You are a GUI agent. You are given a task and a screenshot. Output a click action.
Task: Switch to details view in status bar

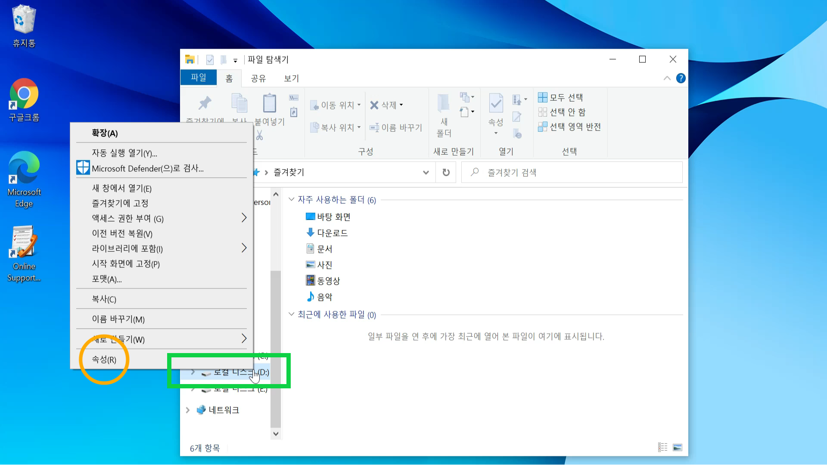tap(662, 447)
